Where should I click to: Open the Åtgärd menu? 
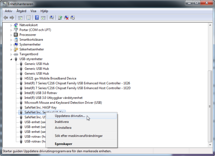coord(21,11)
